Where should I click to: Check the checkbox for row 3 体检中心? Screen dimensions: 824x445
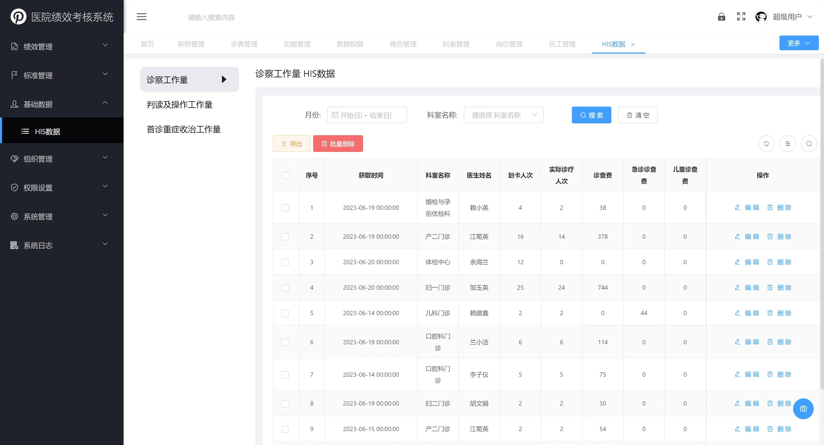(x=285, y=262)
